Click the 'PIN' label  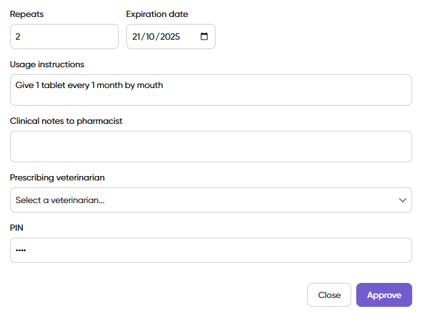(17, 228)
